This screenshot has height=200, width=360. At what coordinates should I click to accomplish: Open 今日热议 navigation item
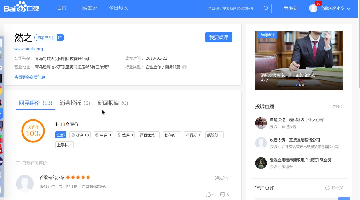point(118,8)
